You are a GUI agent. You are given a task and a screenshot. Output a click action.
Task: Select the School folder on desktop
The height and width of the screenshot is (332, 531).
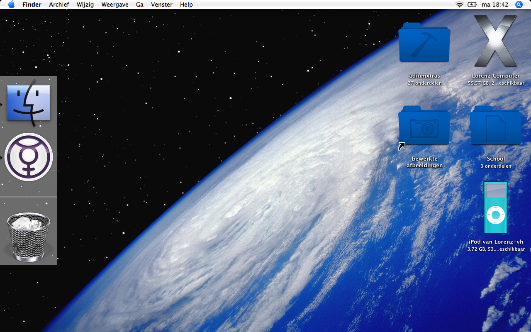tap(496, 126)
